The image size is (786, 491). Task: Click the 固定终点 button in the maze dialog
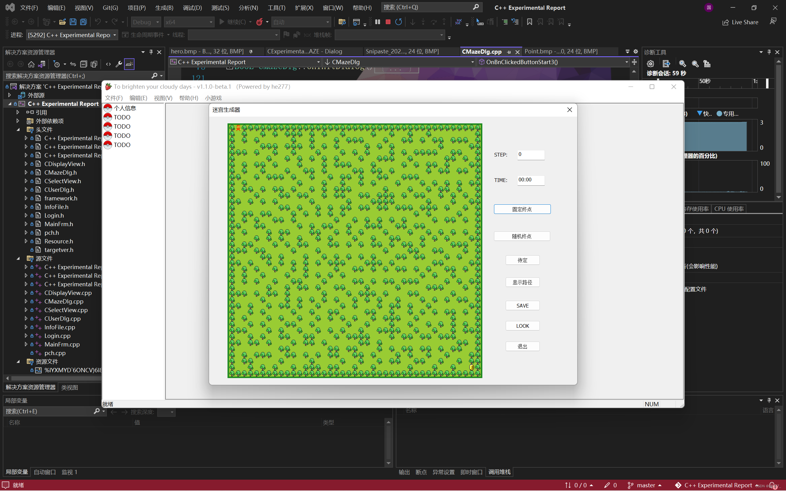522,209
